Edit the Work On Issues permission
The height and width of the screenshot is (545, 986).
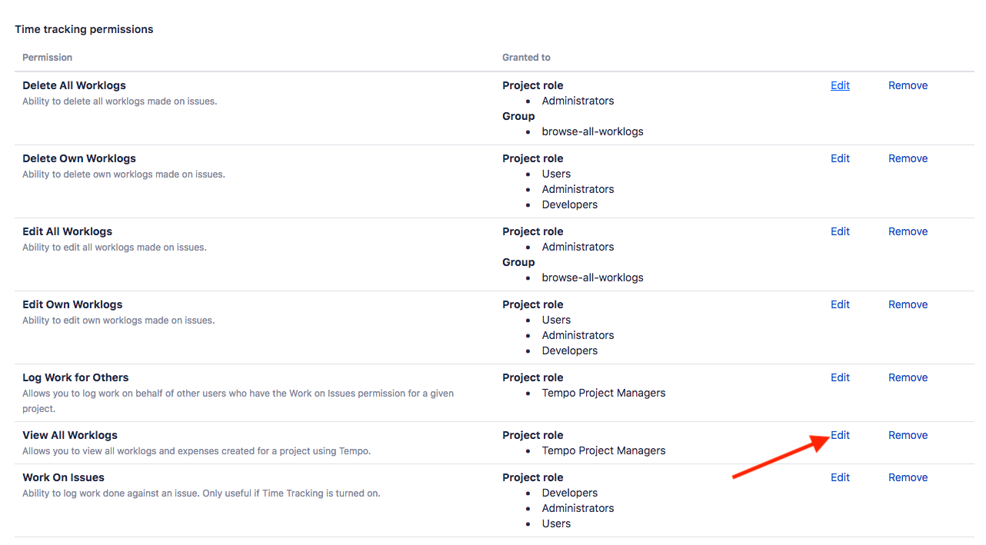pos(840,477)
